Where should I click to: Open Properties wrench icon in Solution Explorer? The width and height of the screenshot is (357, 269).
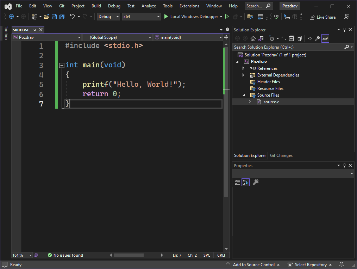pos(317,38)
